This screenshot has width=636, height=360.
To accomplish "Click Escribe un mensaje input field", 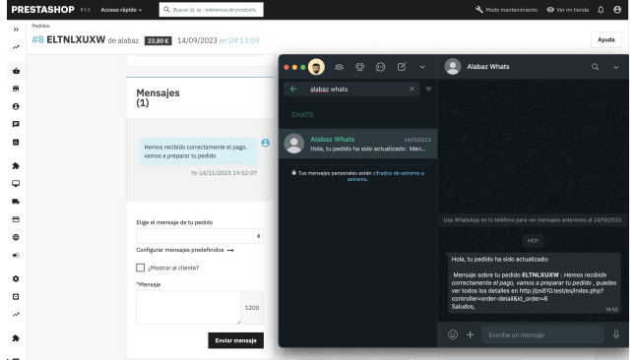I will coord(542,334).
